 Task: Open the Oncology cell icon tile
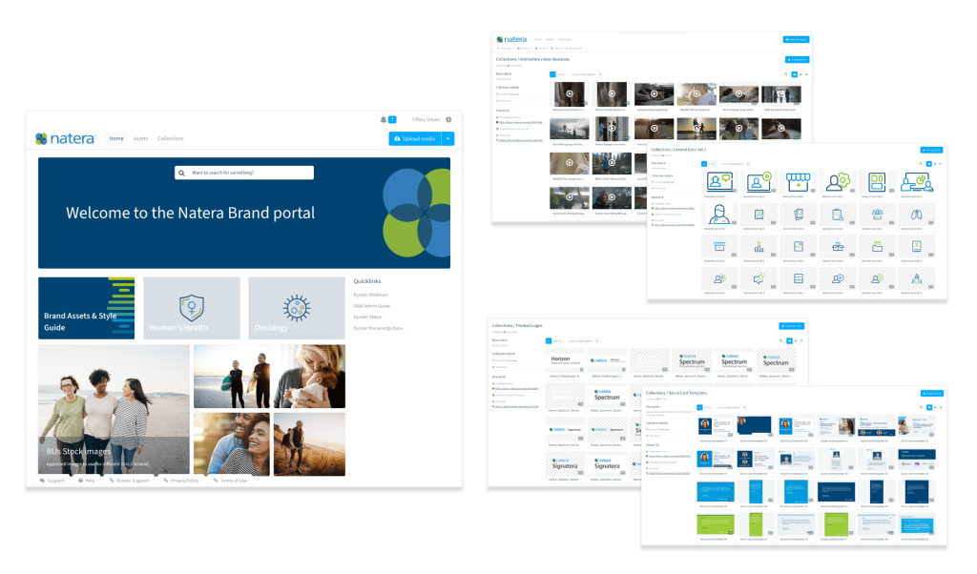[297, 308]
